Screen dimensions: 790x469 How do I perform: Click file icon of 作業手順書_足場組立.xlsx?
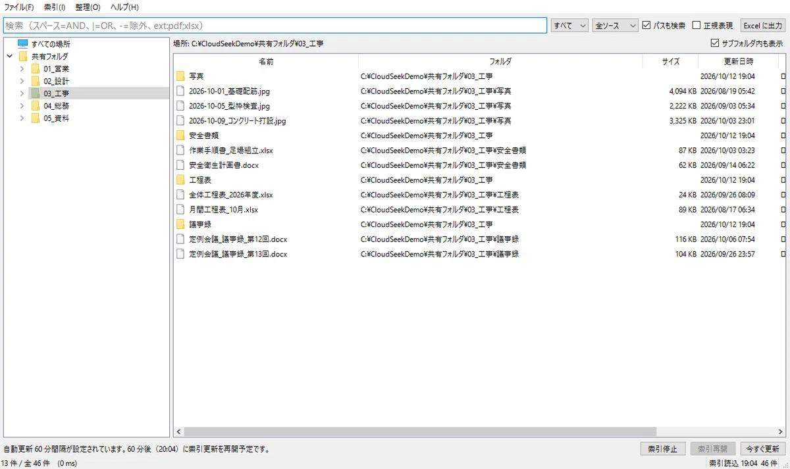coord(180,150)
